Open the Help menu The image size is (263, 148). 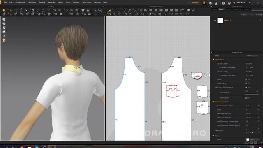[105, 2]
